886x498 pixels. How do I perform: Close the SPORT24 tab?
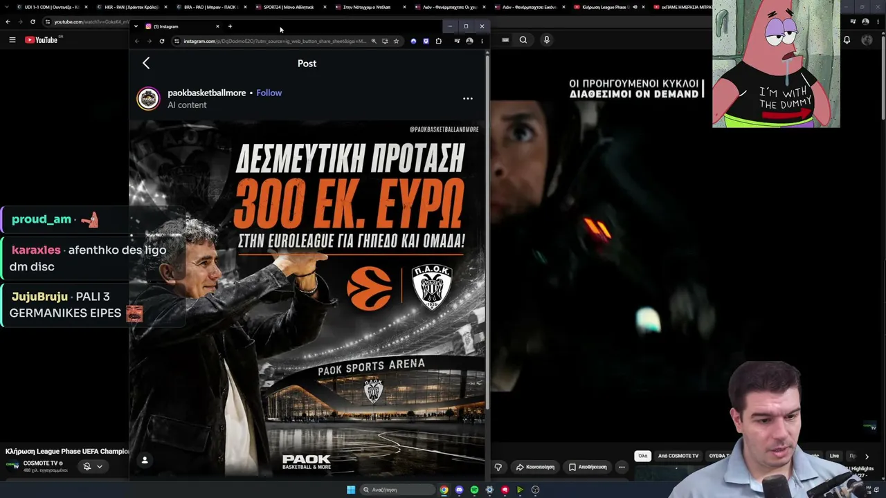click(x=325, y=7)
